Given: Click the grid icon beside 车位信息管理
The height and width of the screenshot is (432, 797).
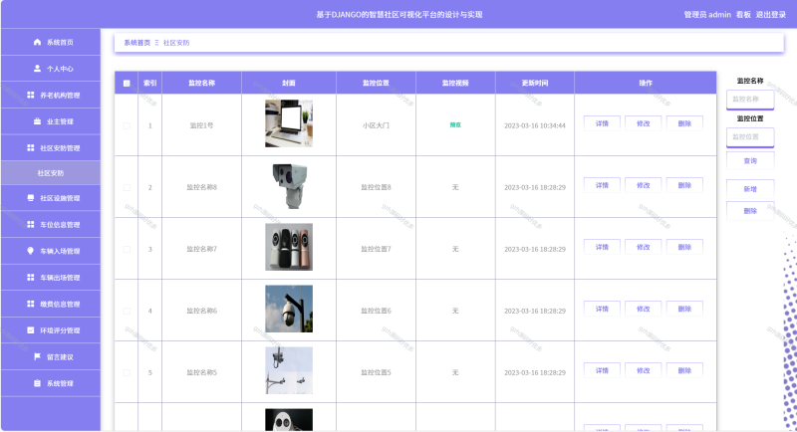Looking at the screenshot, I should [31, 224].
